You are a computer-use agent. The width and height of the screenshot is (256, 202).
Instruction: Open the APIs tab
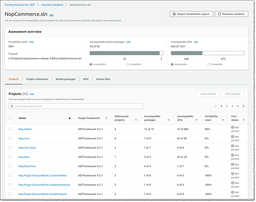pos(86,79)
